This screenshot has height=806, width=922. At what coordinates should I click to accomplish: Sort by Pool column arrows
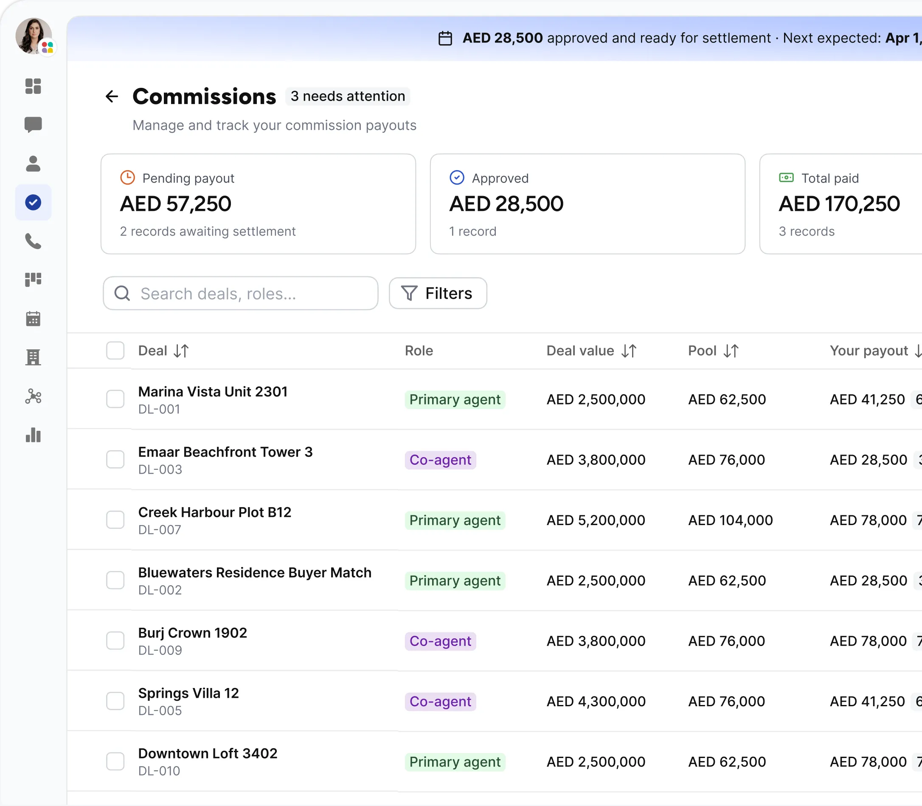pos(731,351)
